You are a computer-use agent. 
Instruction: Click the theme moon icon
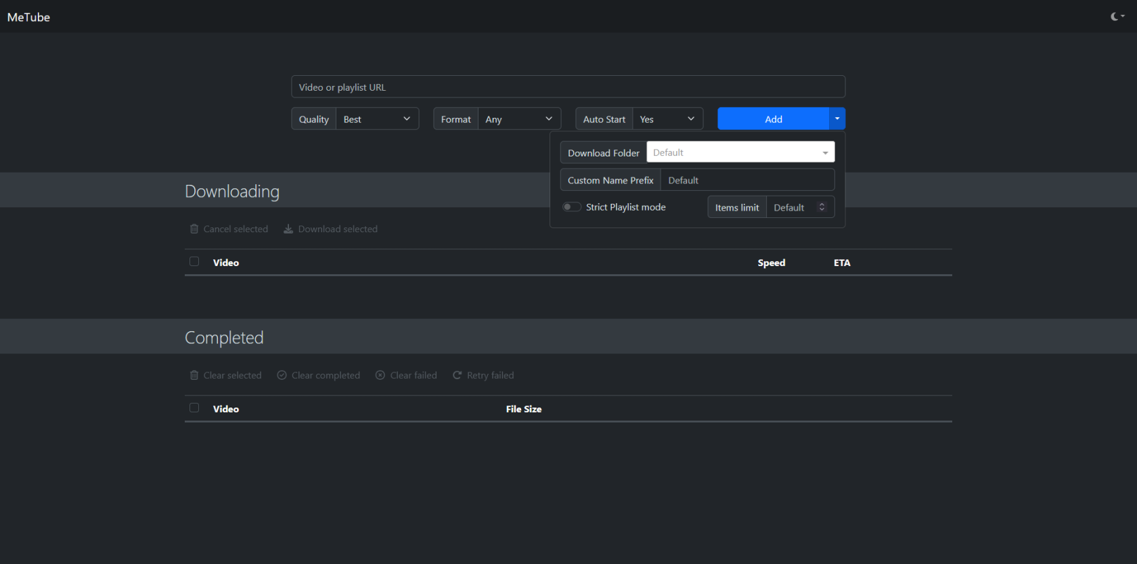(1115, 16)
